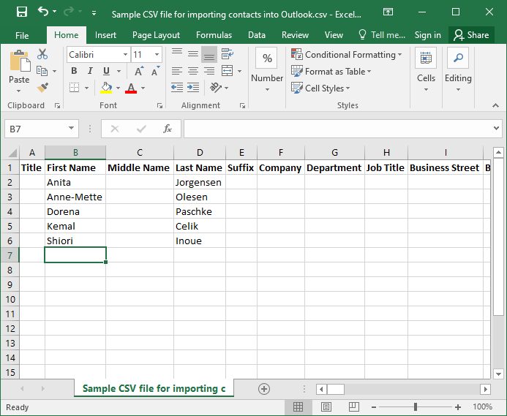507x416 pixels.
Task: Apply yellow Fill Color
Action: pos(106,88)
